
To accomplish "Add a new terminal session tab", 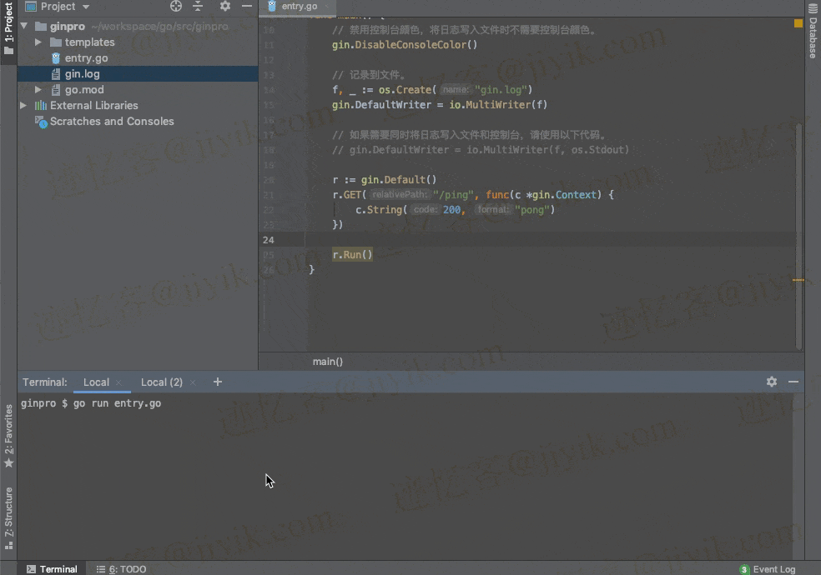I will pyautogui.click(x=218, y=382).
